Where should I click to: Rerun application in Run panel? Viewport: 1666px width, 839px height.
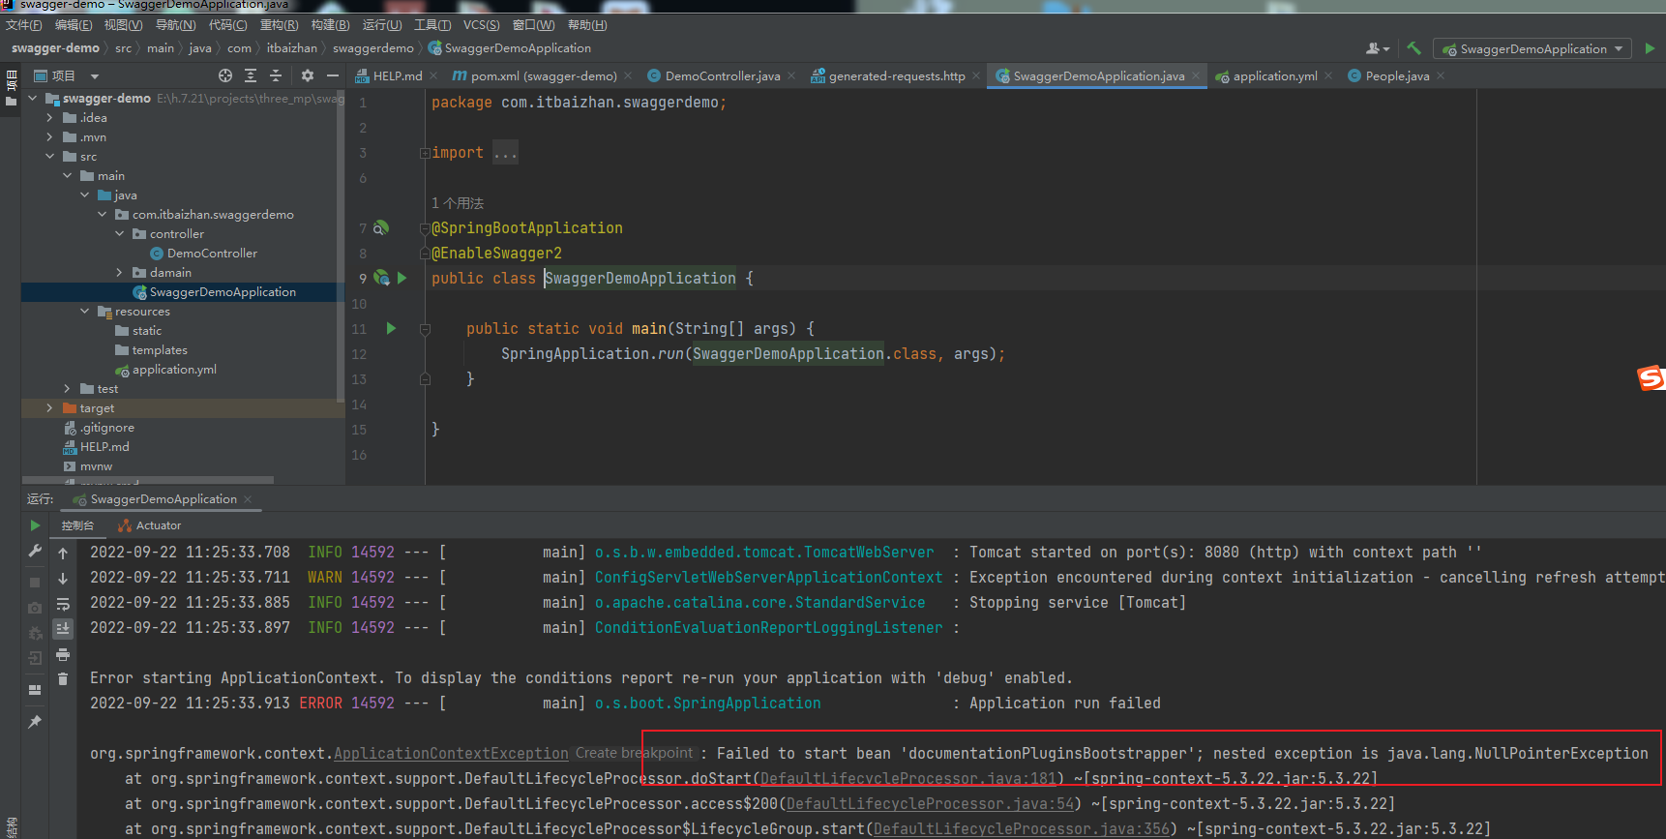coord(35,525)
